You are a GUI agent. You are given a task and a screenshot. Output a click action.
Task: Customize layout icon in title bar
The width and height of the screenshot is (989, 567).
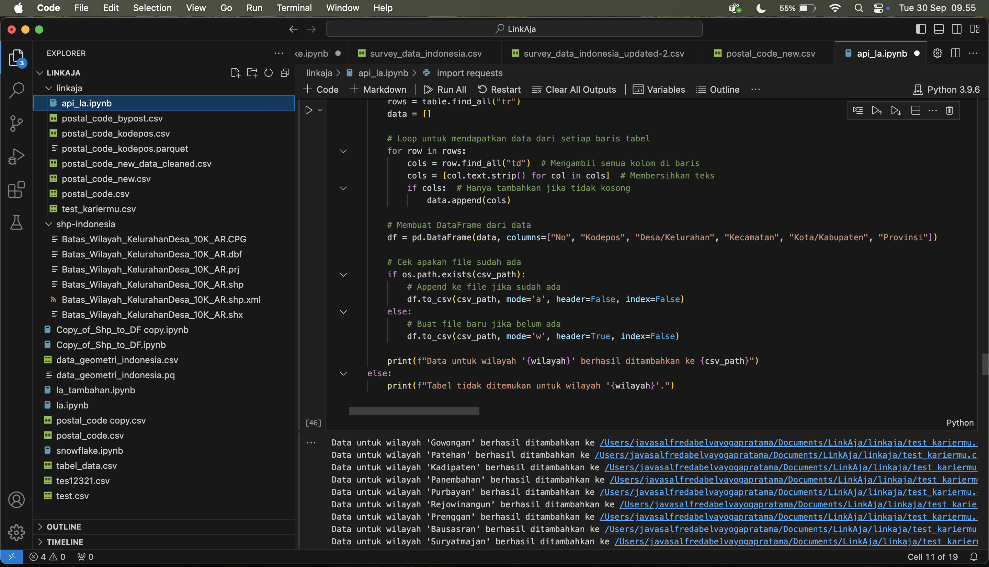tap(975, 29)
